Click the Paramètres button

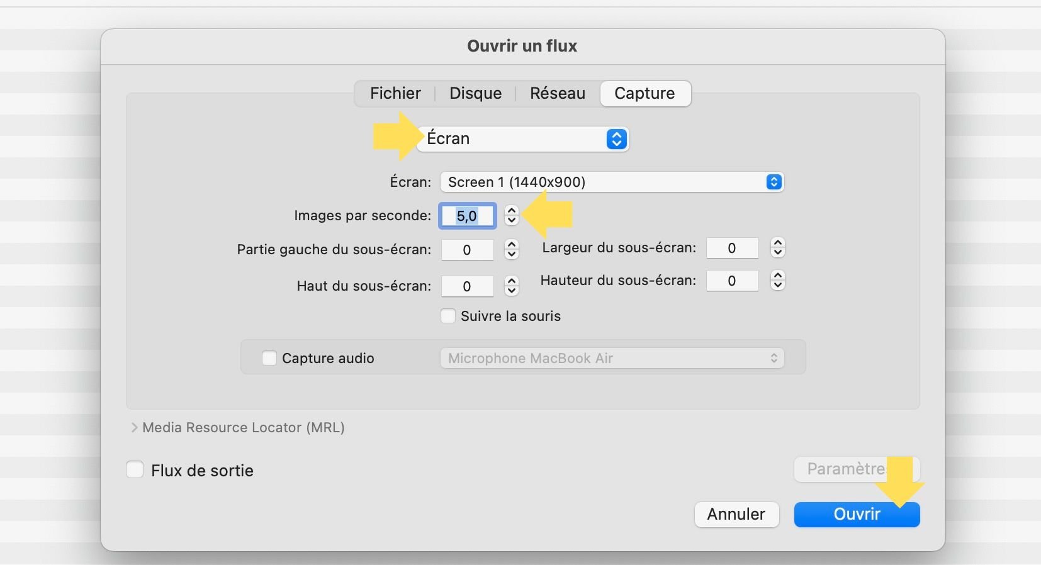[x=857, y=469]
